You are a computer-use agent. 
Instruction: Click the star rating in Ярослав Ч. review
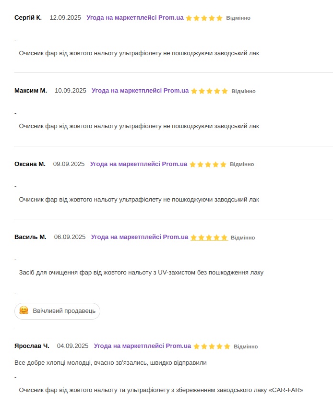[212, 346]
